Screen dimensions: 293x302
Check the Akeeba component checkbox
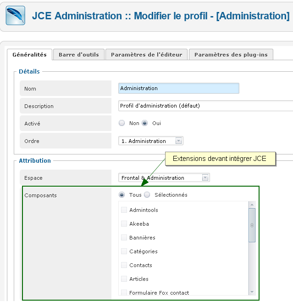click(x=124, y=223)
